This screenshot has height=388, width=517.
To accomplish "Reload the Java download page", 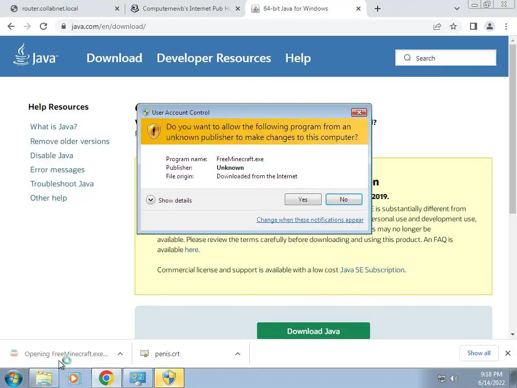I will pos(43,26).
